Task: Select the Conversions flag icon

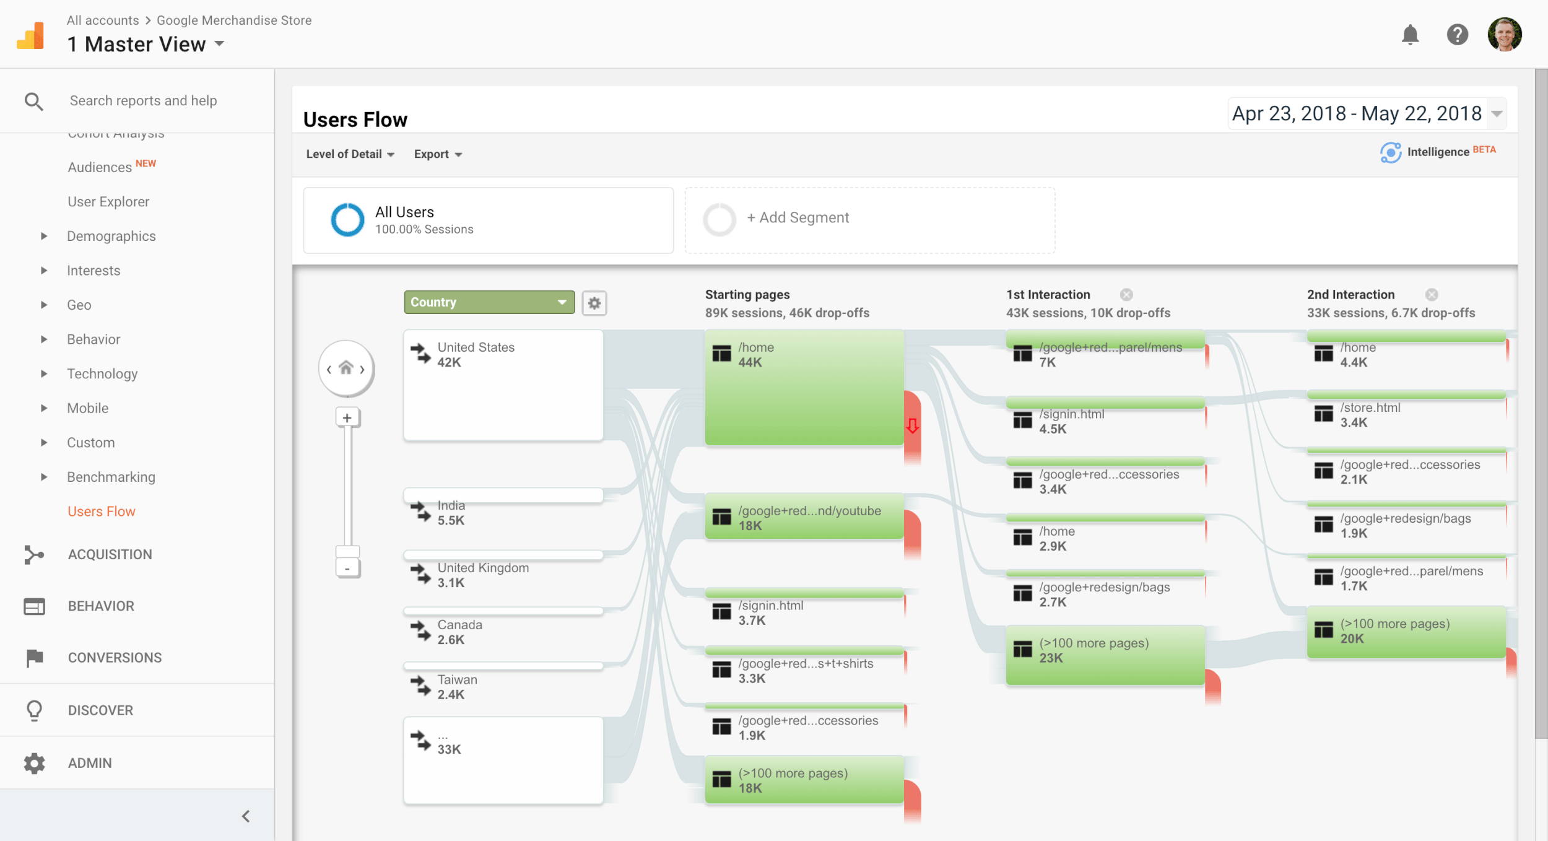Action: [35, 658]
